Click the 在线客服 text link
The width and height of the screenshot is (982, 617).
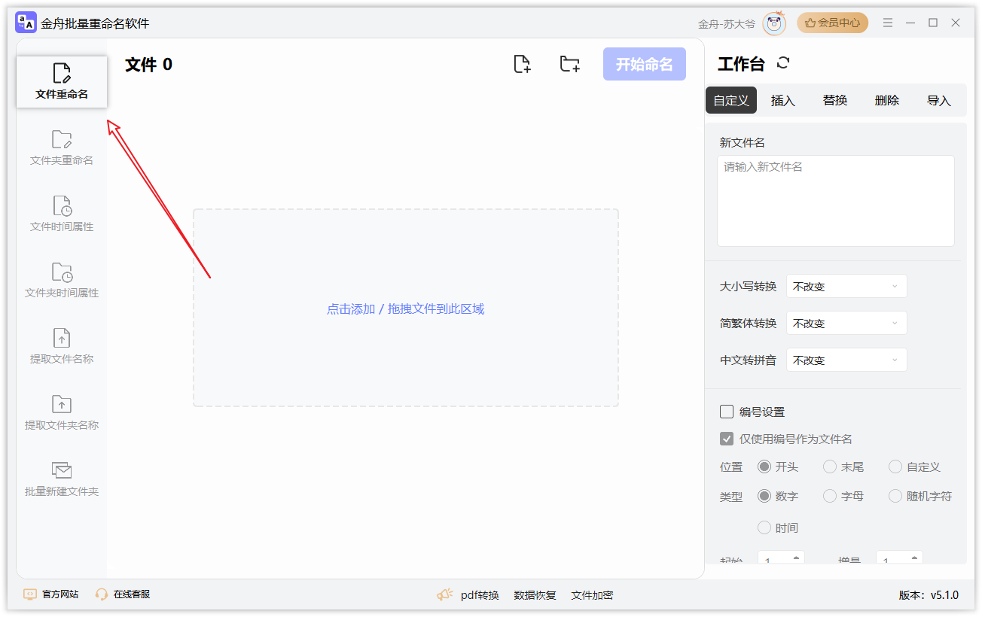(132, 594)
